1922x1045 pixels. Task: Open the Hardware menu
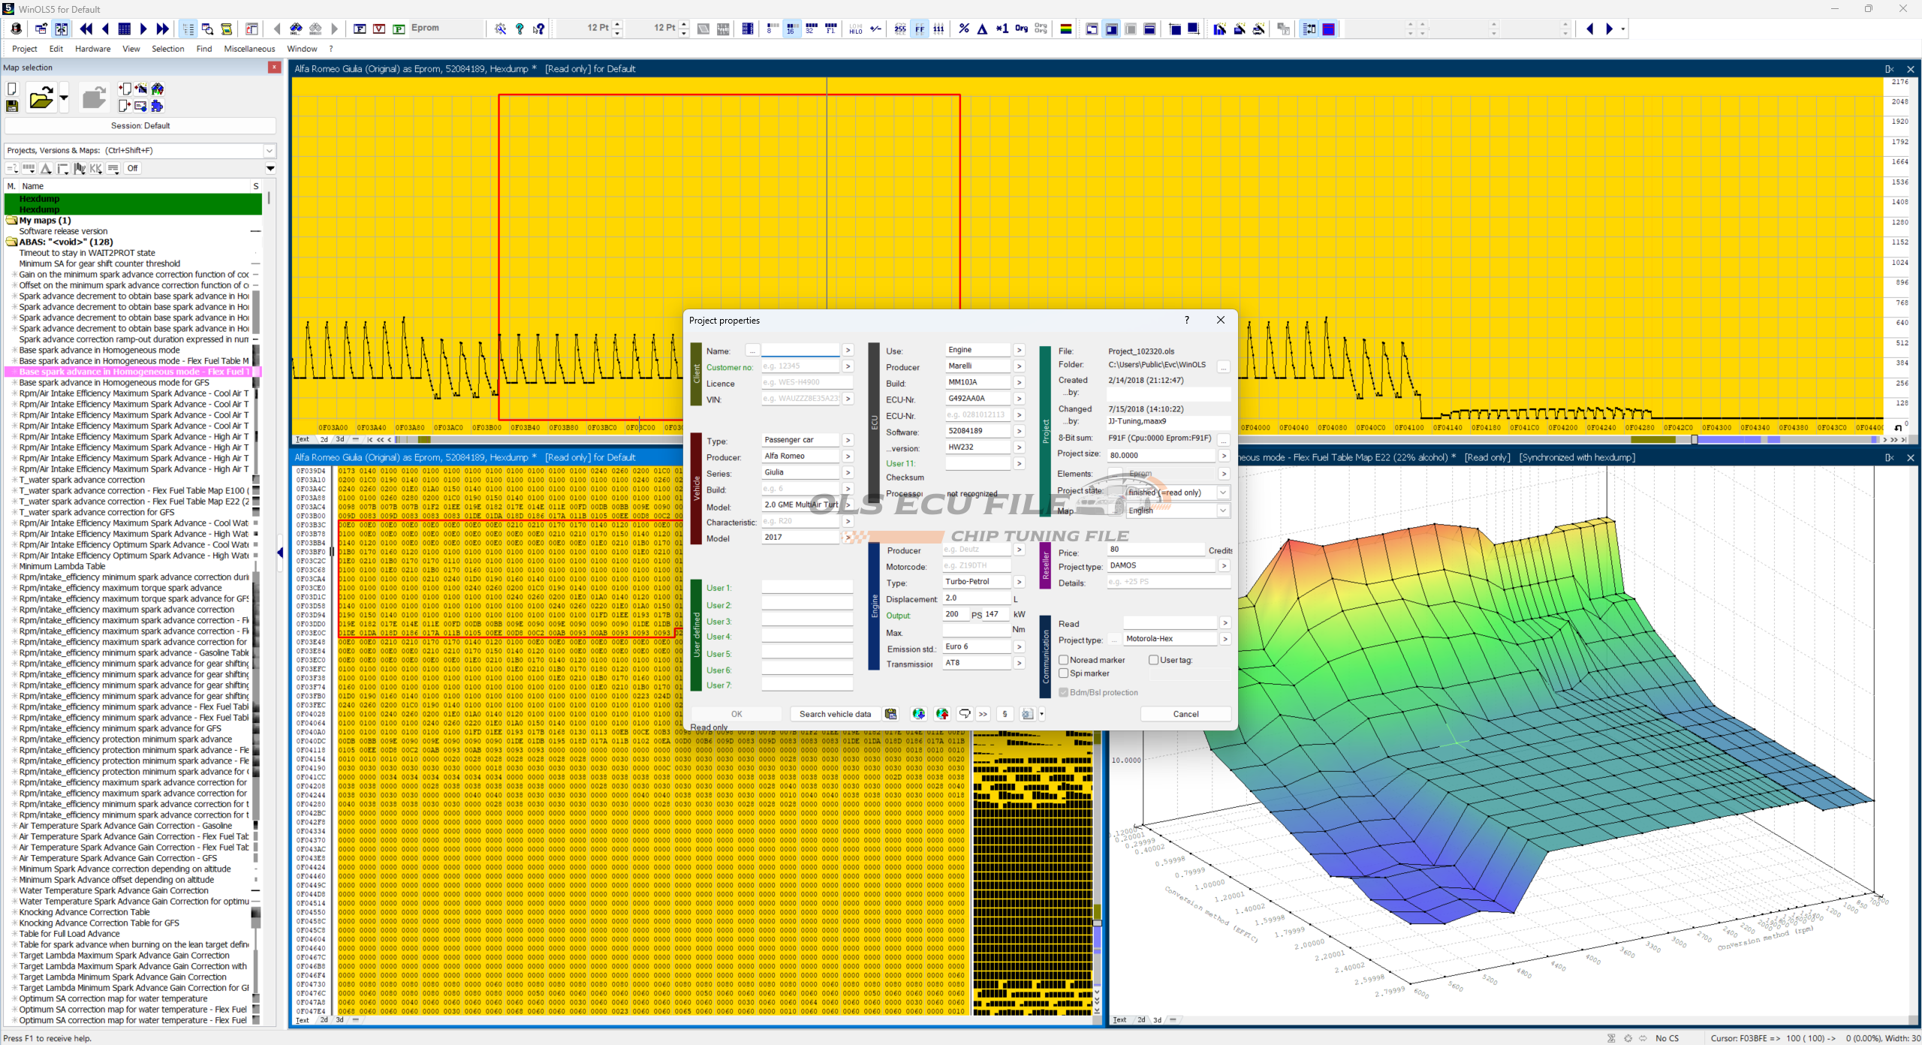click(92, 49)
